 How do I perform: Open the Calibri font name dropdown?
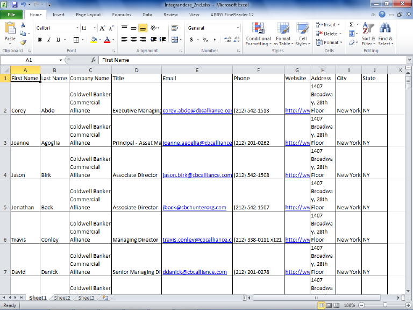click(x=77, y=28)
